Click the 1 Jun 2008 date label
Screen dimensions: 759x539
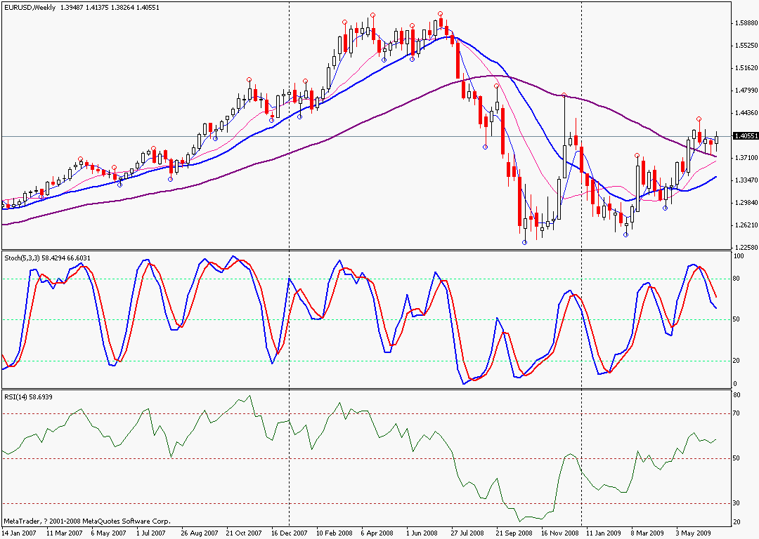pos(422,533)
